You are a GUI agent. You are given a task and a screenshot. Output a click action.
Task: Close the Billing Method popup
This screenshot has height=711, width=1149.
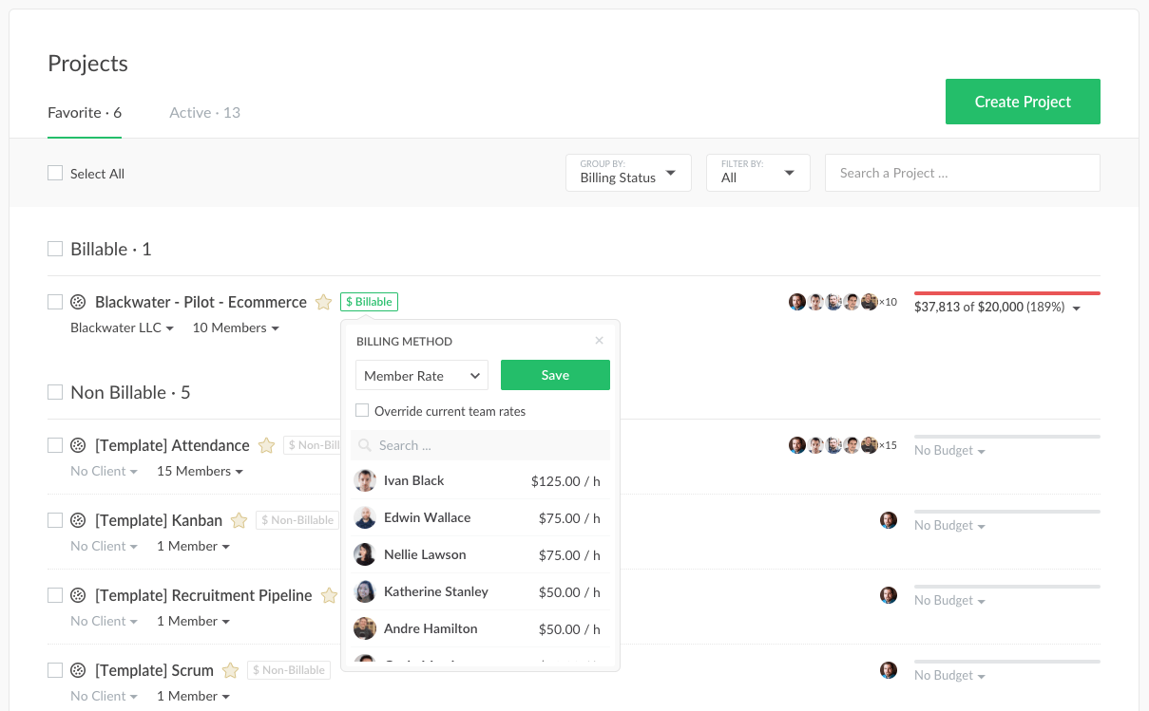[599, 341]
